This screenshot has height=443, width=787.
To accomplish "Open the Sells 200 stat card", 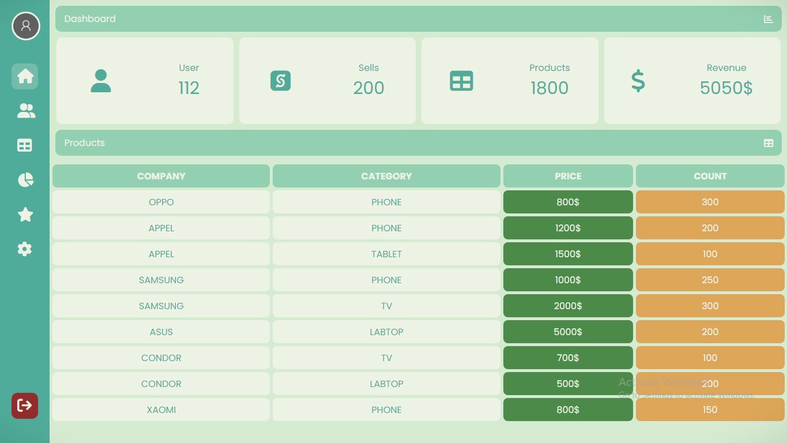I will (327, 81).
